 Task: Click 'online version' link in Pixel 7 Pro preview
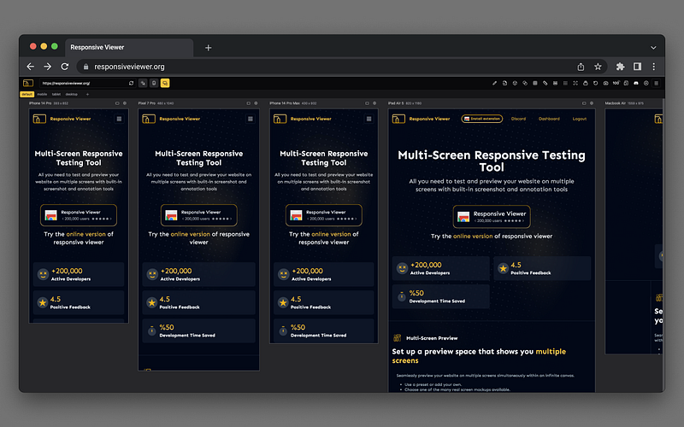click(190, 234)
